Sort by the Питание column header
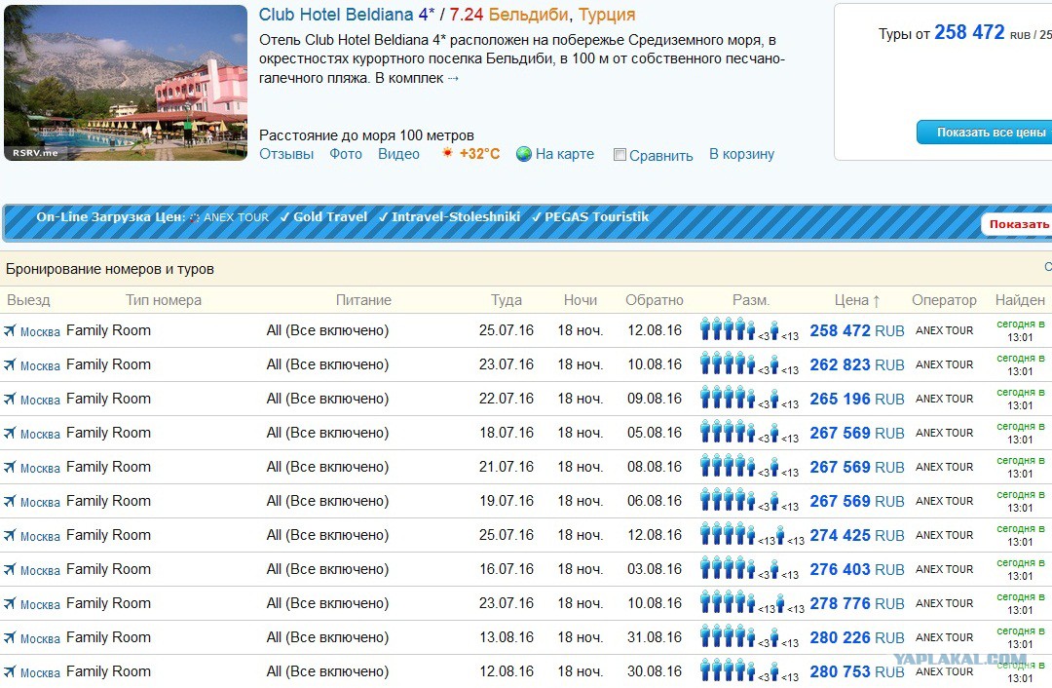The image size is (1052, 688). point(363,300)
